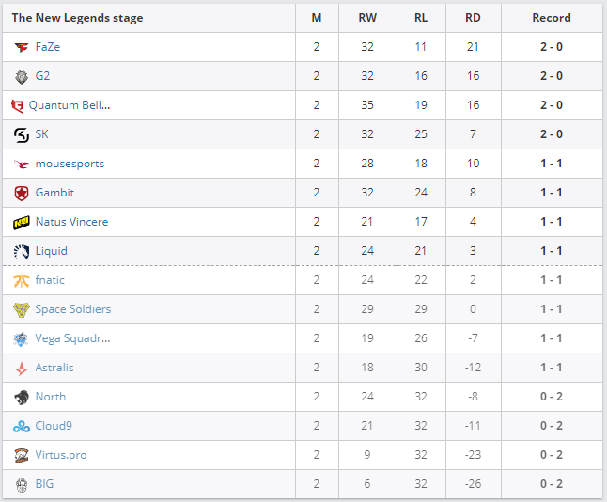607x502 pixels.
Task: Click the Virtus.pro team logo icon
Action: coord(22,455)
